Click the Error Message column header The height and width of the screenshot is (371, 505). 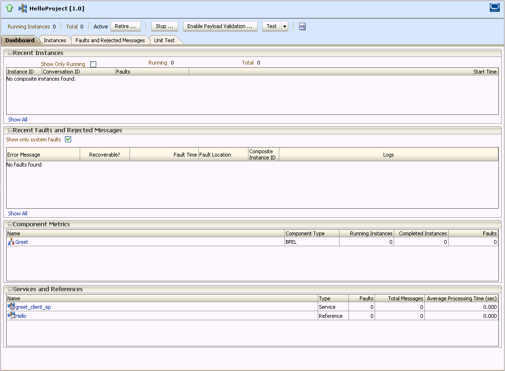[x=43, y=154]
